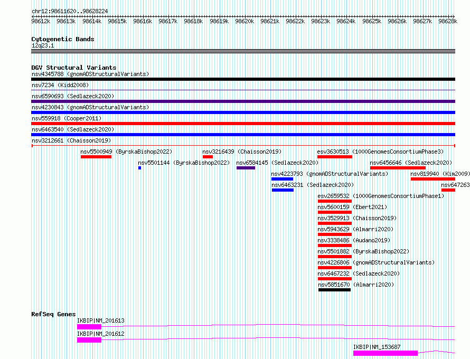
Task: Click the nsv5600159 red variant bar
Action: point(335,212)
